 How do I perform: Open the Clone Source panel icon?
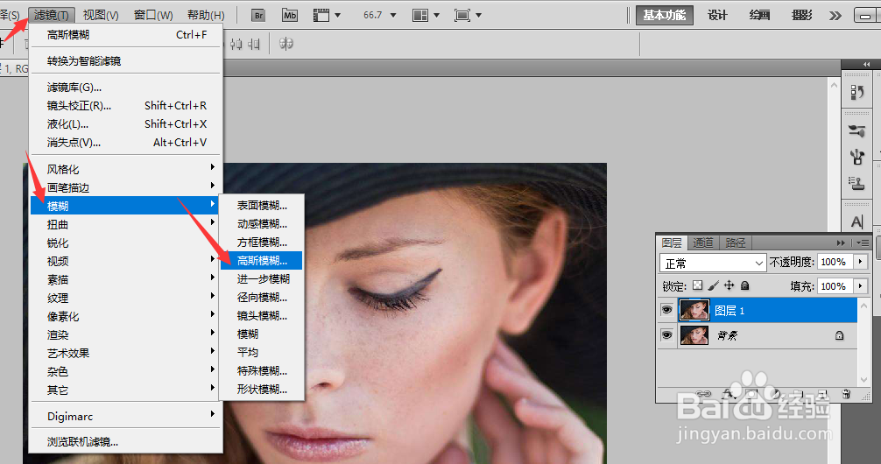click(856, 183)
